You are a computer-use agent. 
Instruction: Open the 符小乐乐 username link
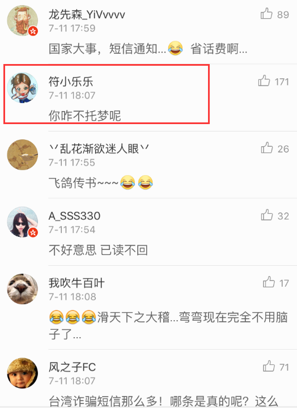(70, 82)
